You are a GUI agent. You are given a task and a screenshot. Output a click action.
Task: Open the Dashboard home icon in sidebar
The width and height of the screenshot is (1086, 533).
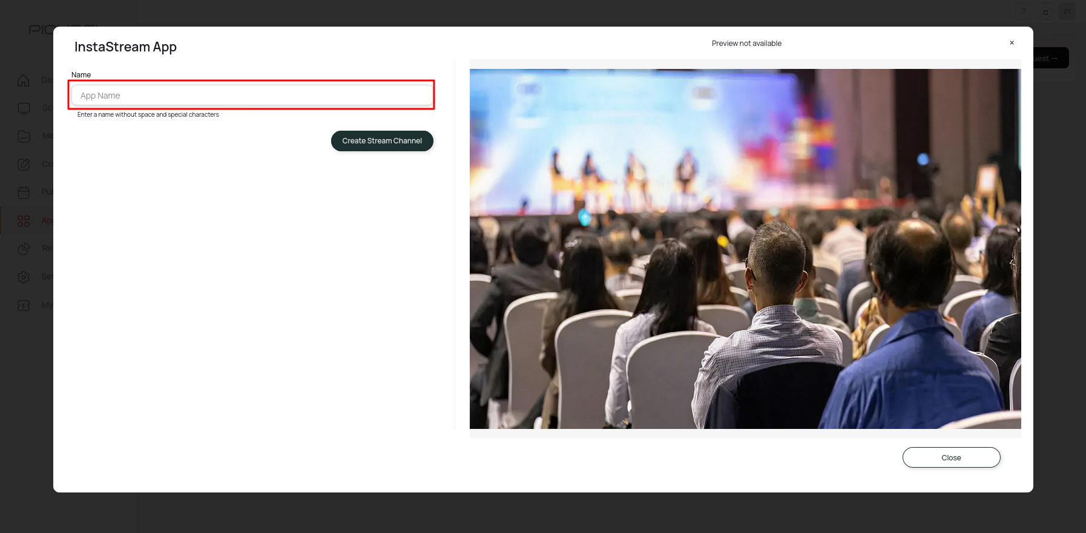[x=24, y=80]
